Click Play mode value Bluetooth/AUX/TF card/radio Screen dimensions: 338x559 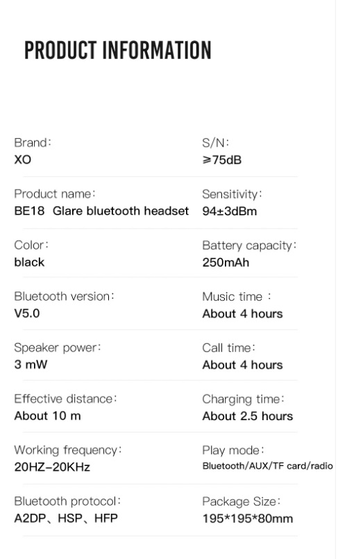tap(267, 466)
